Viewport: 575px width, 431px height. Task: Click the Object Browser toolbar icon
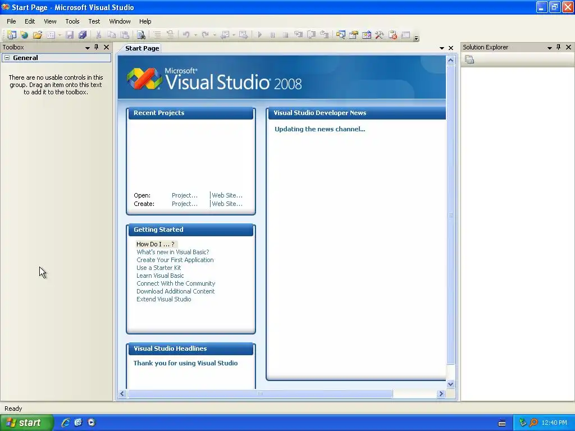(x=366, y=35)
